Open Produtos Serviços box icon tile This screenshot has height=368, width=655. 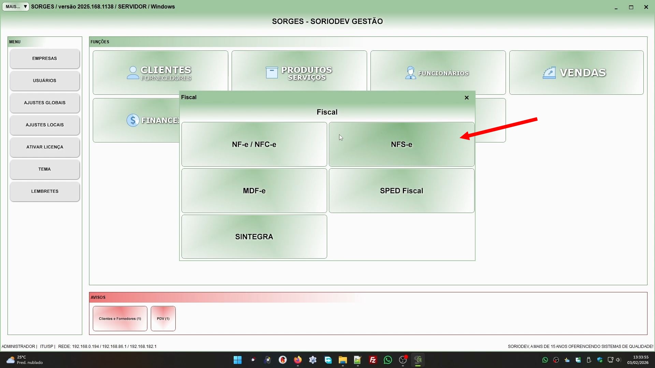(272, 73)
